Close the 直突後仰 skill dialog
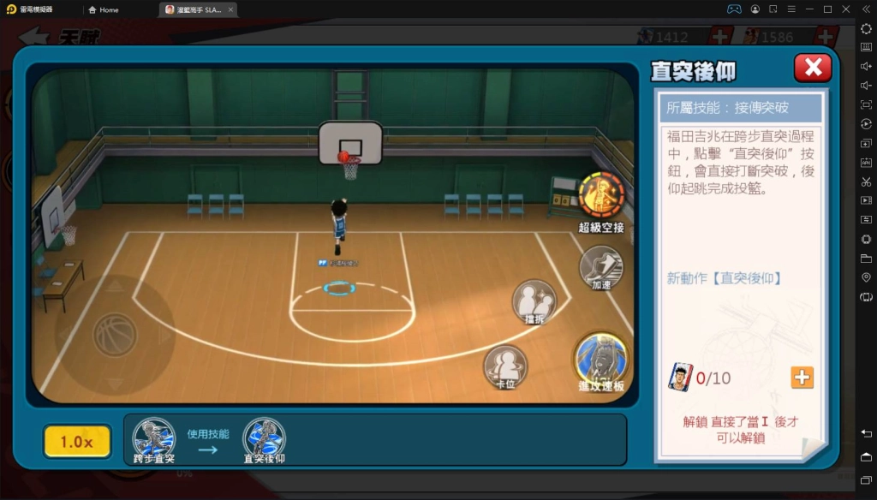The image size is (877, 500). coord(812,68)
